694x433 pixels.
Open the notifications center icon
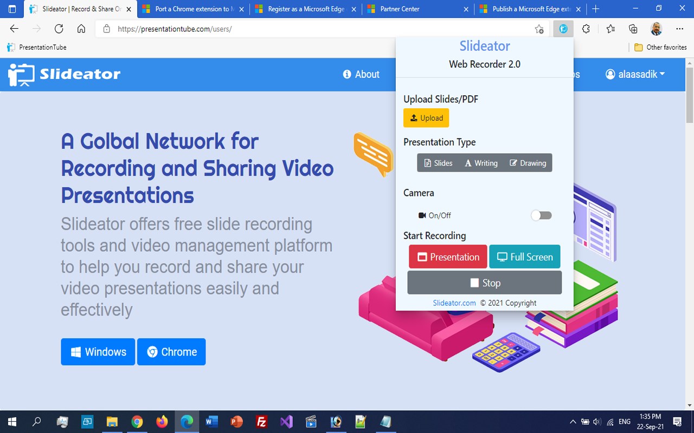coord(677,422)
